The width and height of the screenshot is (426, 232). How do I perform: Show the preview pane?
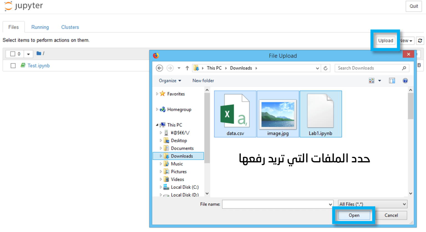392,81
